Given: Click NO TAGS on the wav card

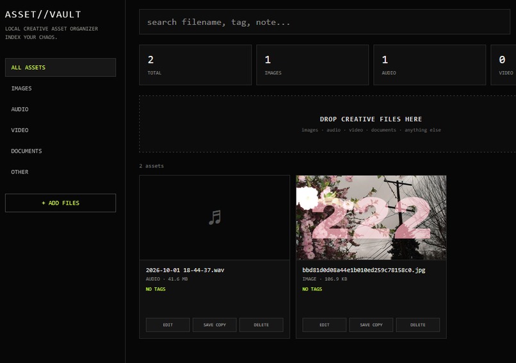Looking at the screenshot, I should click(156, 289).
